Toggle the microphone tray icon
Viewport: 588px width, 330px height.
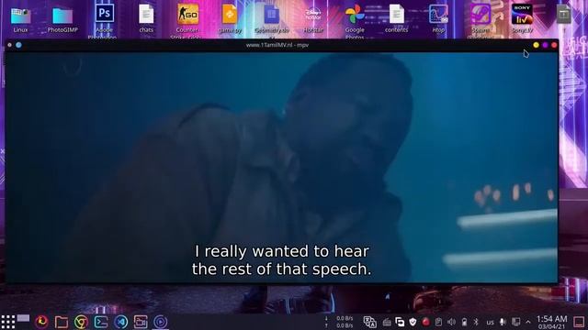pos(503,322)
